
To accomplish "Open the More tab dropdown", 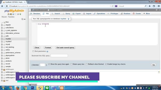I will 147,13.
